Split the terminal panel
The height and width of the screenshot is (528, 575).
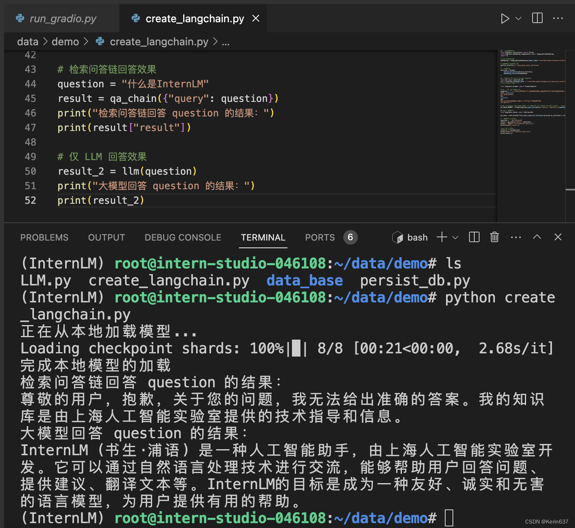pyautogui.click(x=474, y=237)
